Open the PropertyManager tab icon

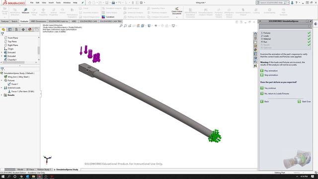pyautogui.click(x=10, y=29)
